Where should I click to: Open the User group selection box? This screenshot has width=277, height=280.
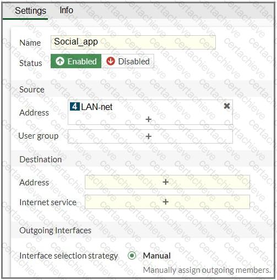click(x=150, y=136)
